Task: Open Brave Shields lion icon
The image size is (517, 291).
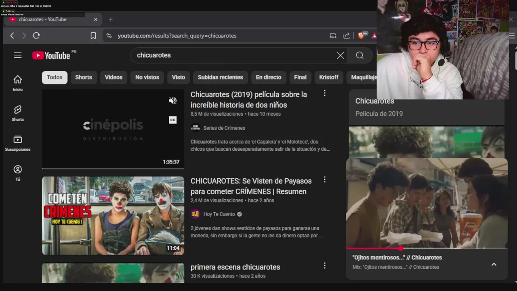Action: click(361, 36)
